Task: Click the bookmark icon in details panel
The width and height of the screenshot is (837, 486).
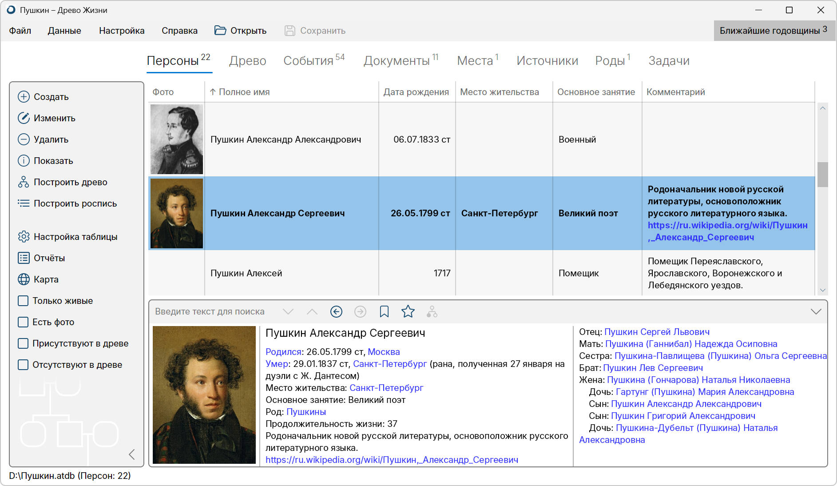Action: [x=384, y=312]
